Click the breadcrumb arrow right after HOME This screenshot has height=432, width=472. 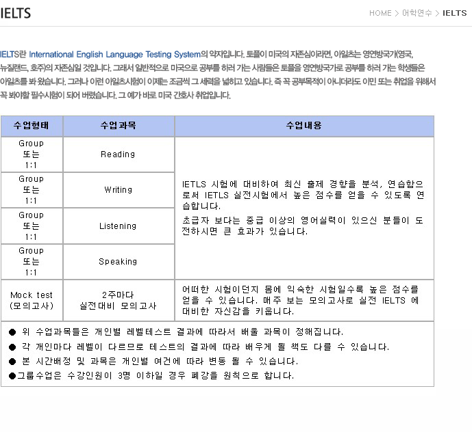click(x=397, y=13)
